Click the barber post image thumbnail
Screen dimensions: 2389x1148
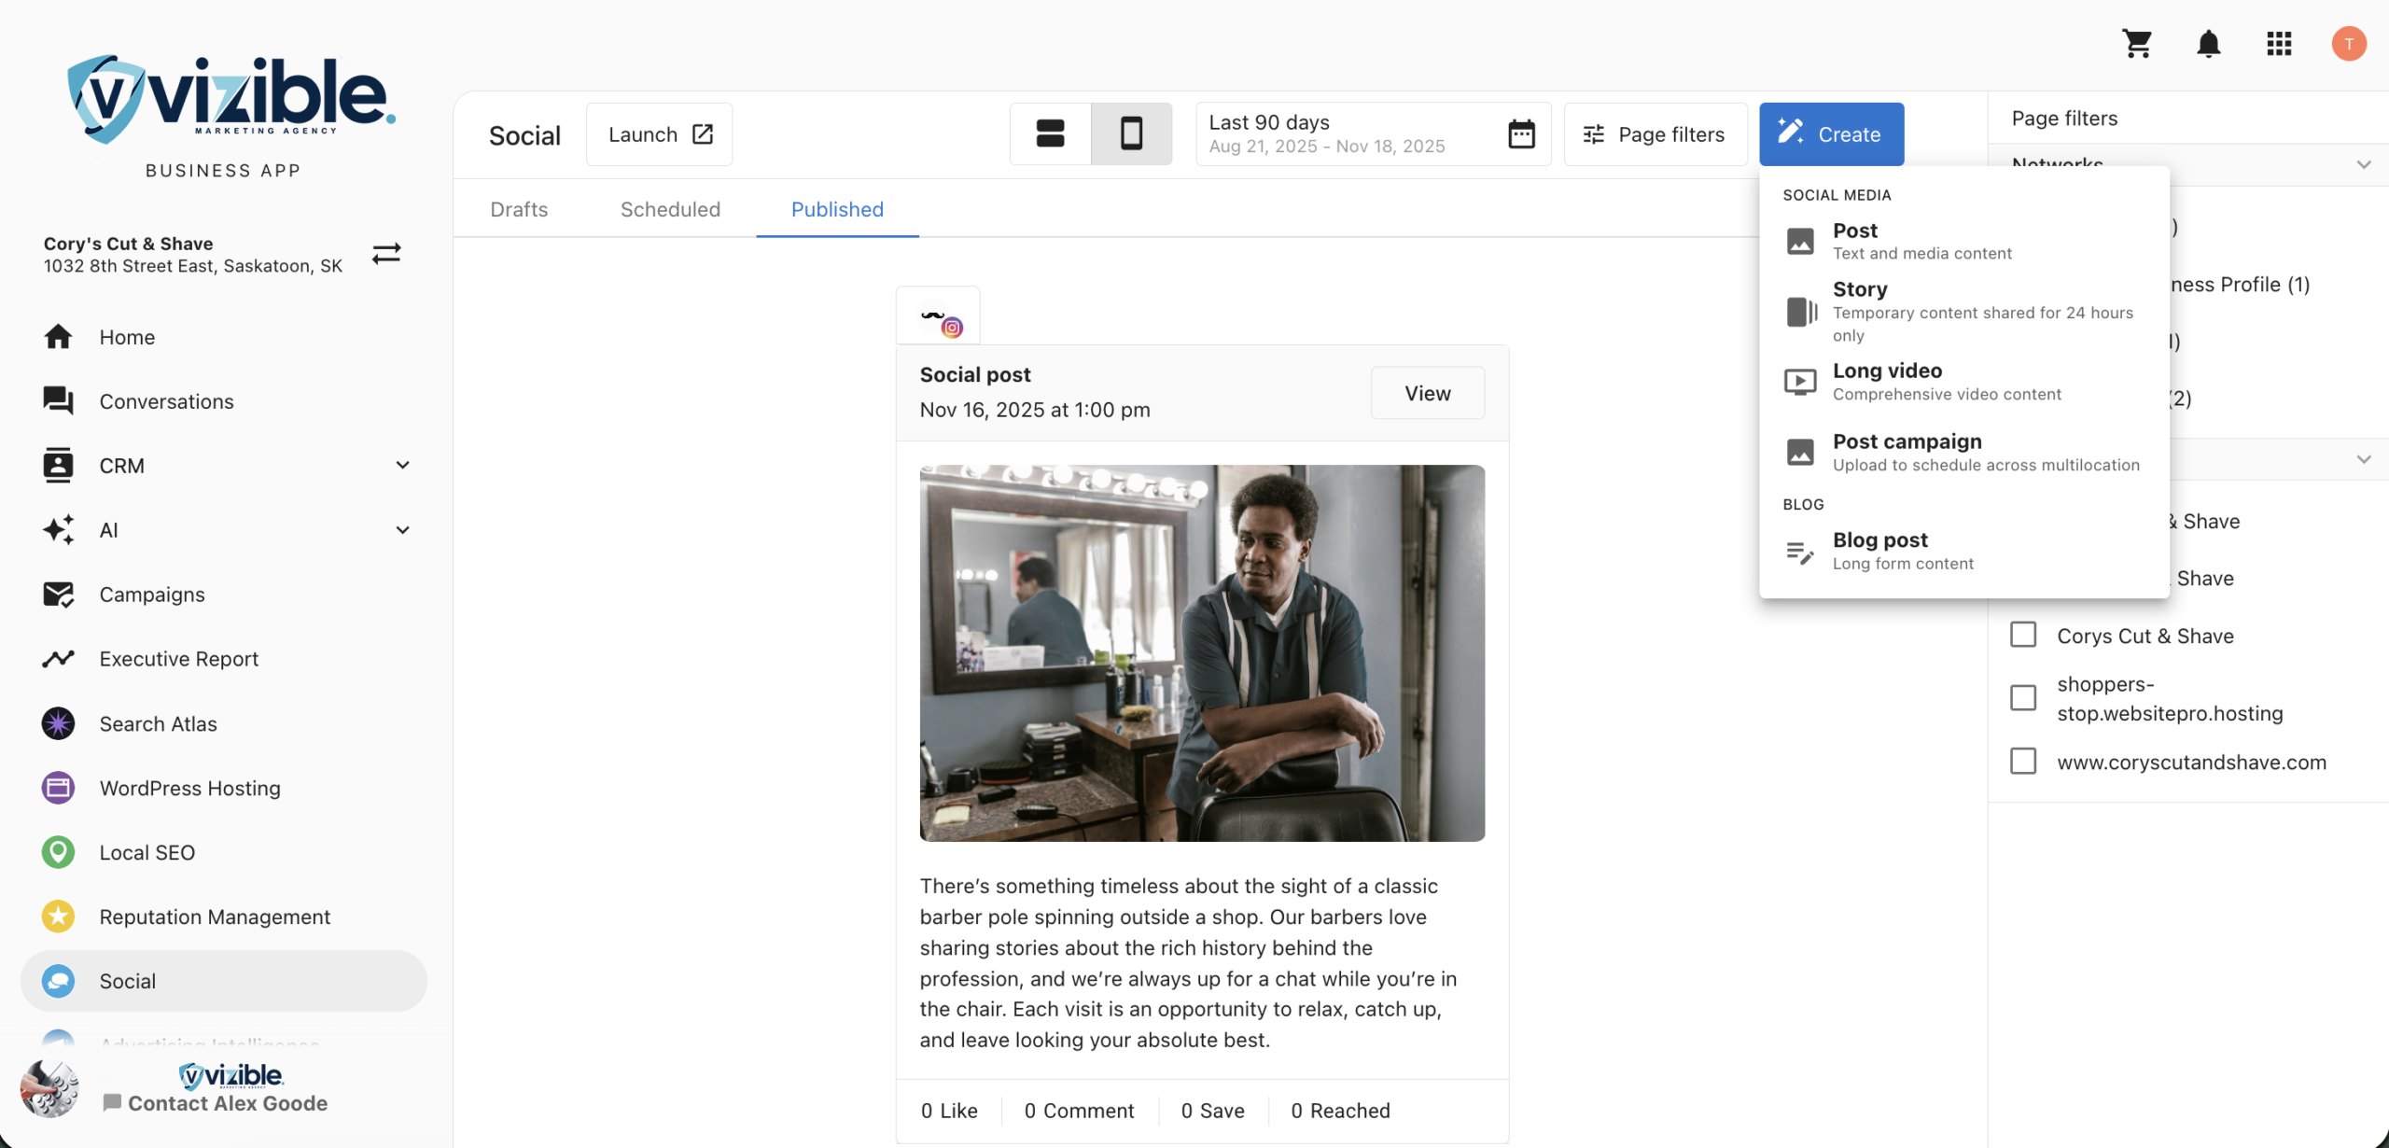click(x=1202, y=653)
